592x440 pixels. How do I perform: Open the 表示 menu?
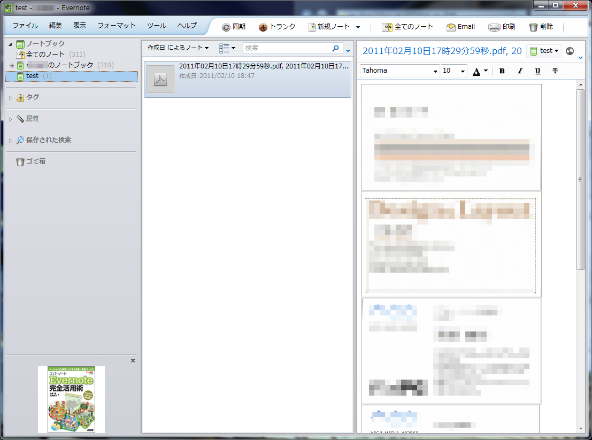pyautogui.click(x=79, y=25)
